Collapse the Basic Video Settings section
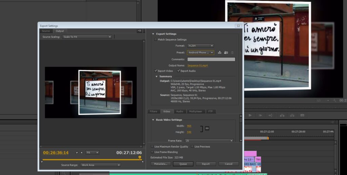347x175 pixels. [x=153, y=120]
